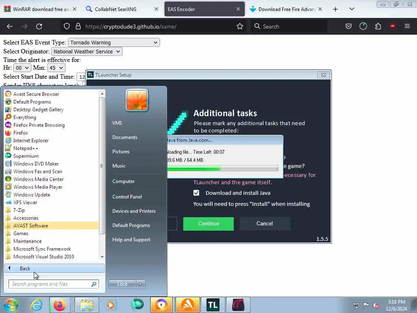Expand Microsoft Visual Studio 2010 folder
The image size is (417, 313).
[x=44, y=257]
